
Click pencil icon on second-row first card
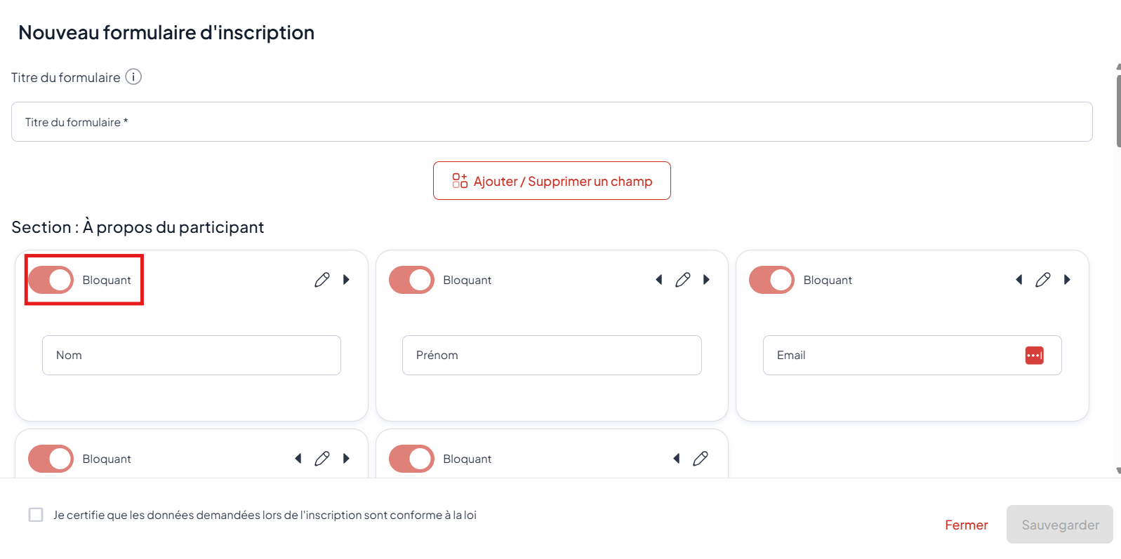pyautogui.click(x=322, y=459)
